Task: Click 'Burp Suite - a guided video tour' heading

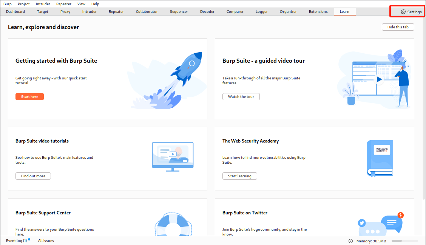Action: 264,61
